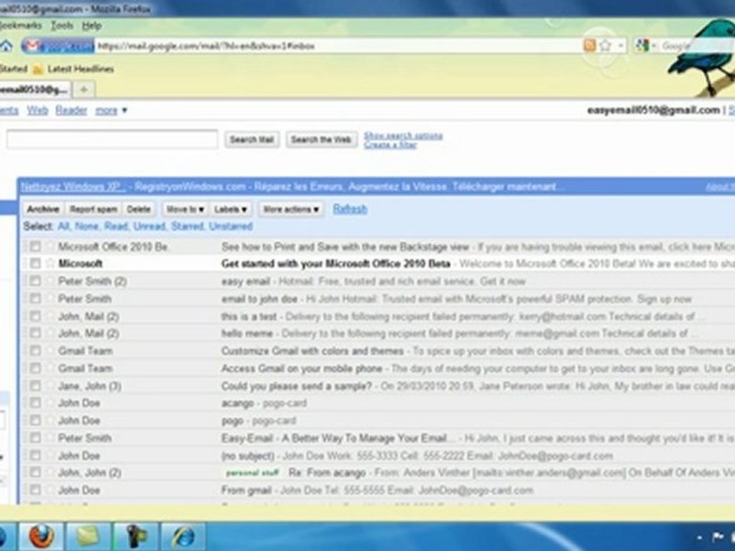
Task: Check the 'hello meme' email row
Action: click(x=35, y=333)
